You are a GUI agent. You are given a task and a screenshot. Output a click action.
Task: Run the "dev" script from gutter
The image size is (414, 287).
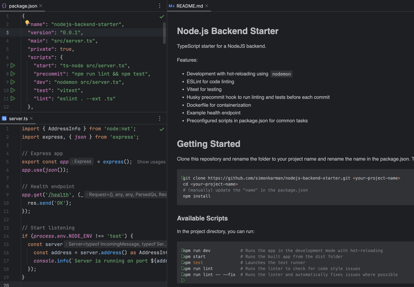click(13, 82)
